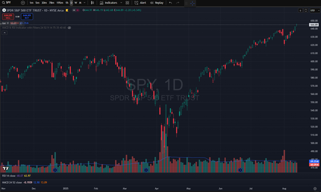
Task: Click the blue 644.89 BUY button
Action: click(x=27, y=16)
